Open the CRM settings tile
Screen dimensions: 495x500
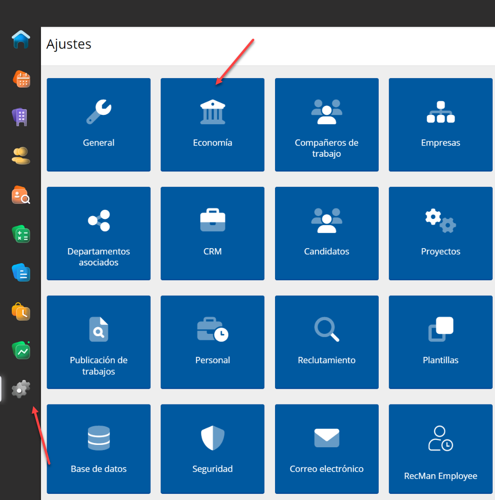click(212, 234)
